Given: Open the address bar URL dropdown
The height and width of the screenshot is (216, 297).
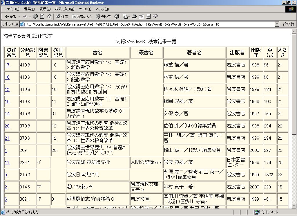Looking at the screenshot, I should point(277,24).
